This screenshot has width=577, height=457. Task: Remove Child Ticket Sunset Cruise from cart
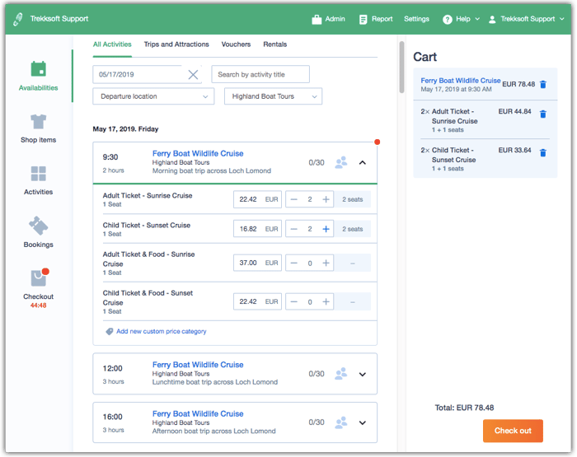tap(543, 153)
